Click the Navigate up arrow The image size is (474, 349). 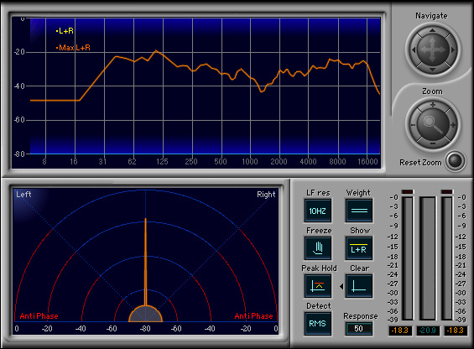click(x=432, y=30)
